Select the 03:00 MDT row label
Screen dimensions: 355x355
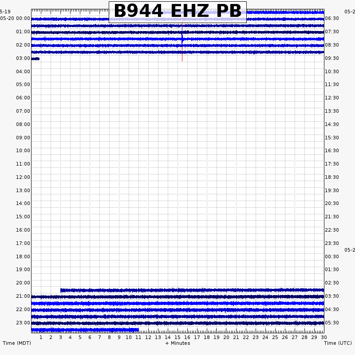[23, 58]
